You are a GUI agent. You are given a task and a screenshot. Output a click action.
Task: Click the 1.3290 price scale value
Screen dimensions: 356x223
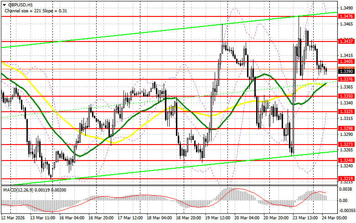tap(346, 134)
